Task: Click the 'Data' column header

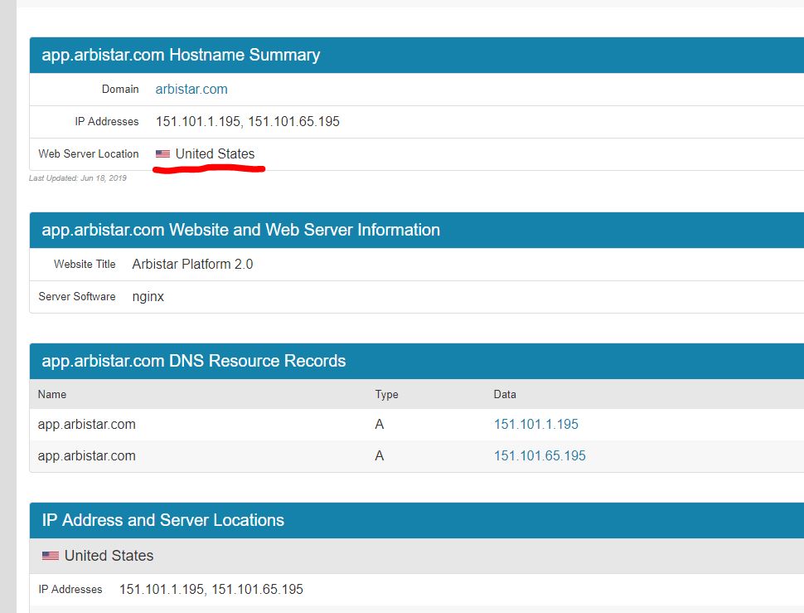Action: [505, 395]
